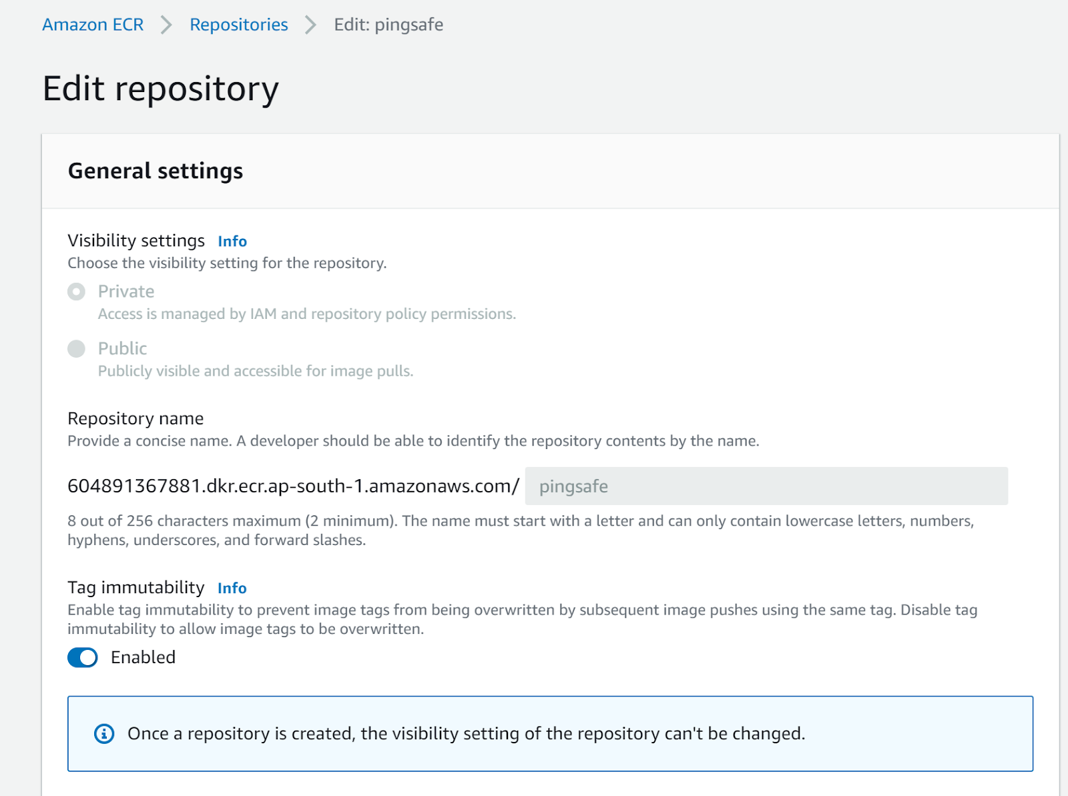Image resolution: width=1068 pixels, height=796 pixels.
Task: Disable the Tag immutability toggle switch
Action: tap(83, 657)
